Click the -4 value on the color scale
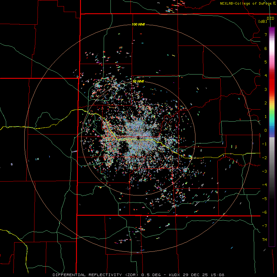 tap(264, 185)
